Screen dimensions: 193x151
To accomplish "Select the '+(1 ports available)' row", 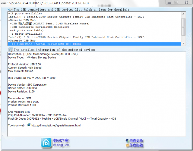I will 94,34.
